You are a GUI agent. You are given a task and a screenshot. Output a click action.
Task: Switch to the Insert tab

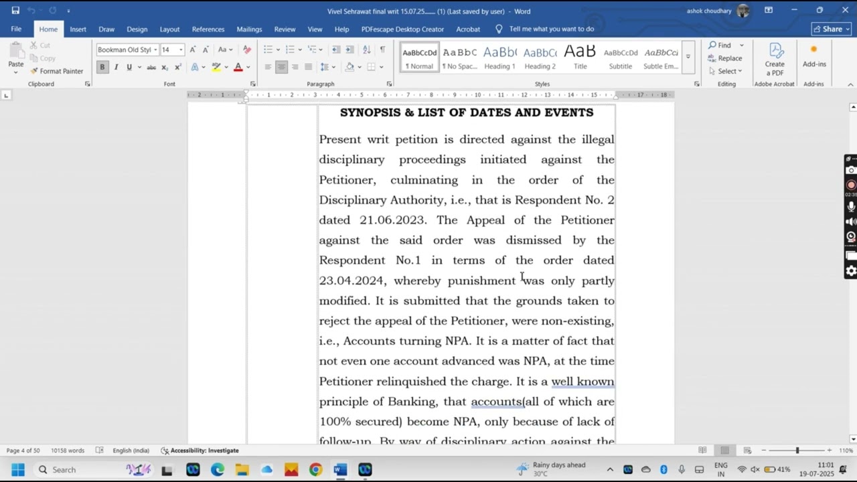pos(78,29)
